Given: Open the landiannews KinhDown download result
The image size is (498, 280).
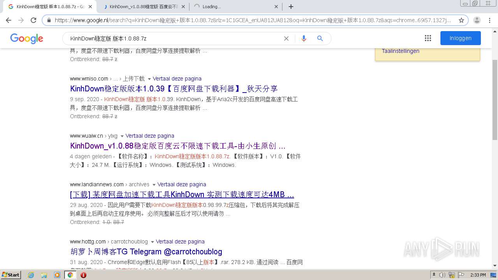Looking at the screenshot, I should point(182,194).
